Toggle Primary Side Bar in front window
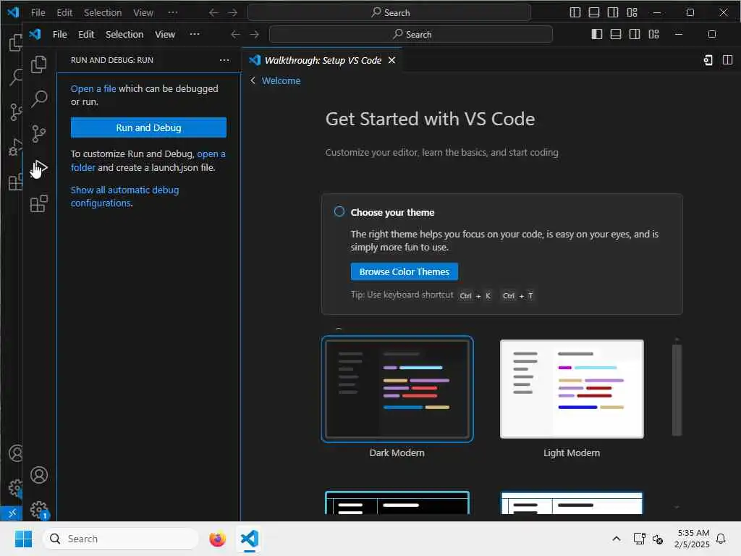 coord(597,34)
